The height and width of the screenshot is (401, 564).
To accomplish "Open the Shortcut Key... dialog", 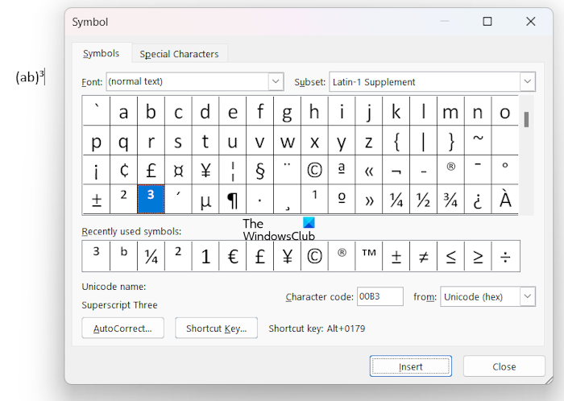I will click(216, 328).
